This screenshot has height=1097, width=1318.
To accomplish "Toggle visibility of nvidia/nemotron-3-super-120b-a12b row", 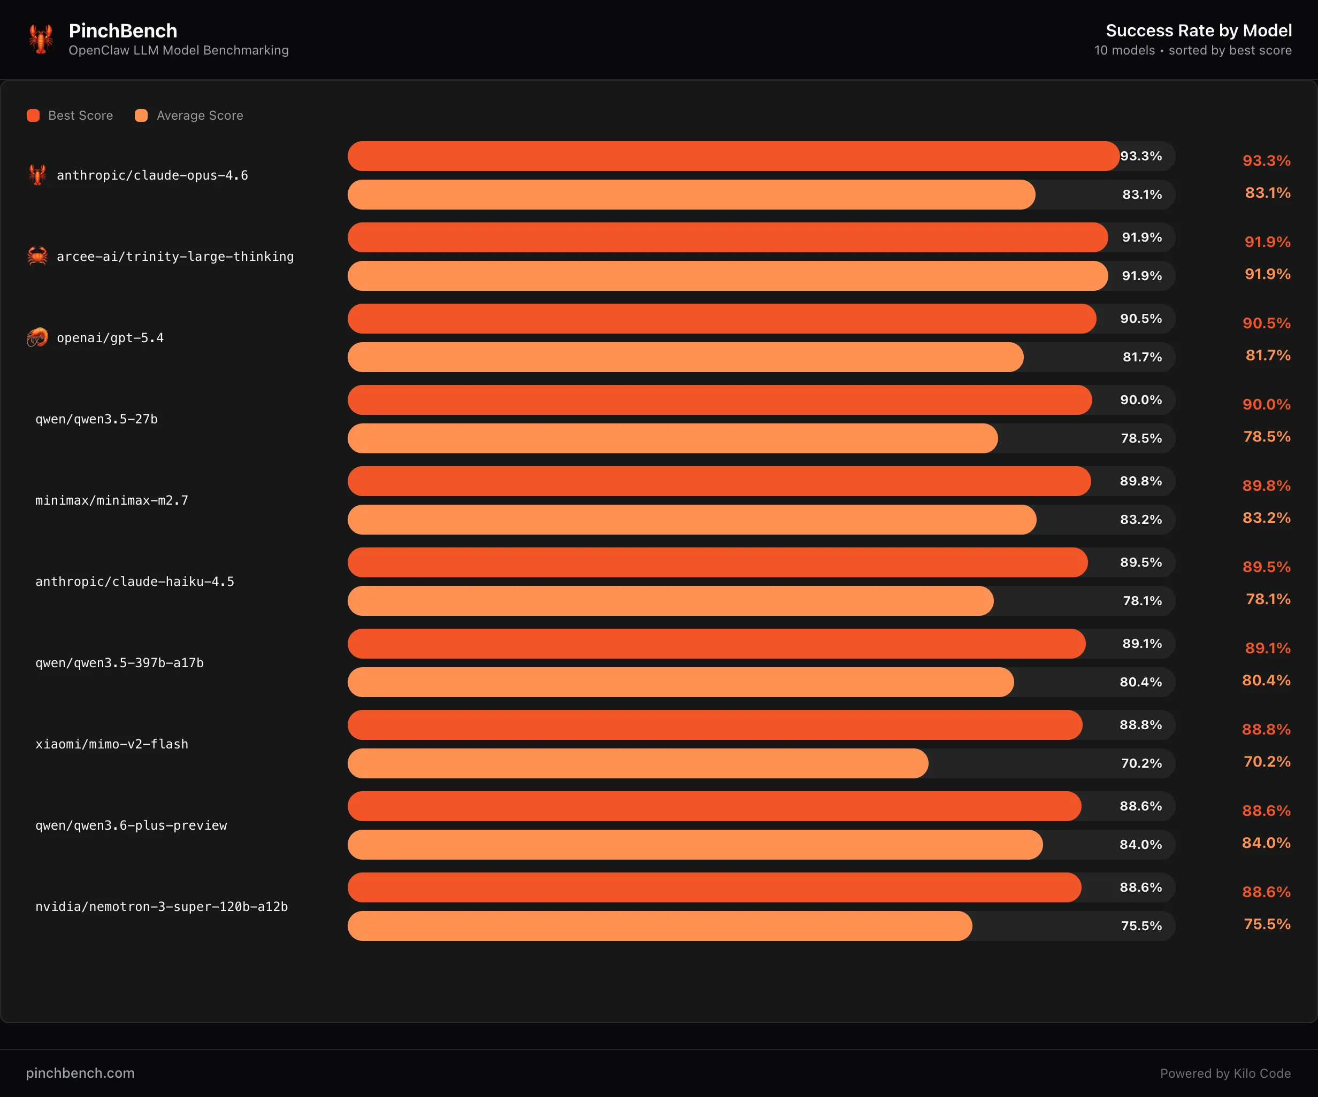I will 162,906.
